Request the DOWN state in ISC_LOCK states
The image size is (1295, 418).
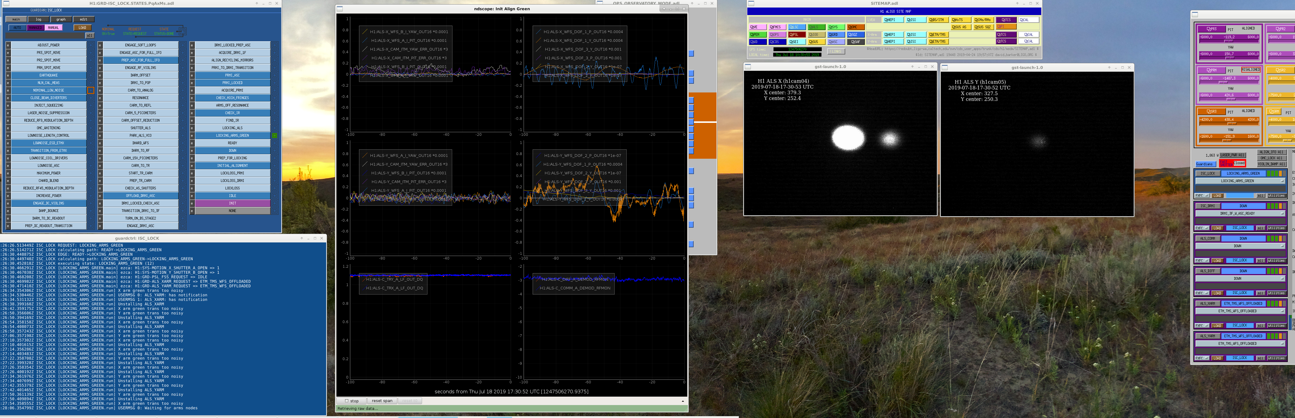233,151
